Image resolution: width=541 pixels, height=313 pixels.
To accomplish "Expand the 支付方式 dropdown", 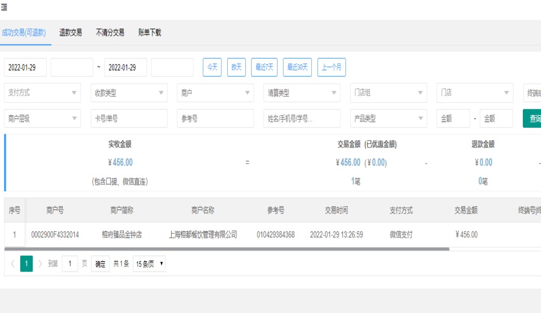I will (x=43, y=93).
